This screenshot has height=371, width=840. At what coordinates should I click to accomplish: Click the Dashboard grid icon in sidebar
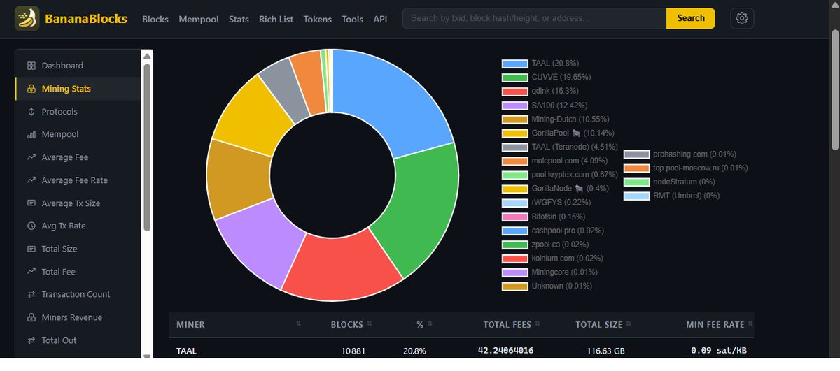click(31, 66)
